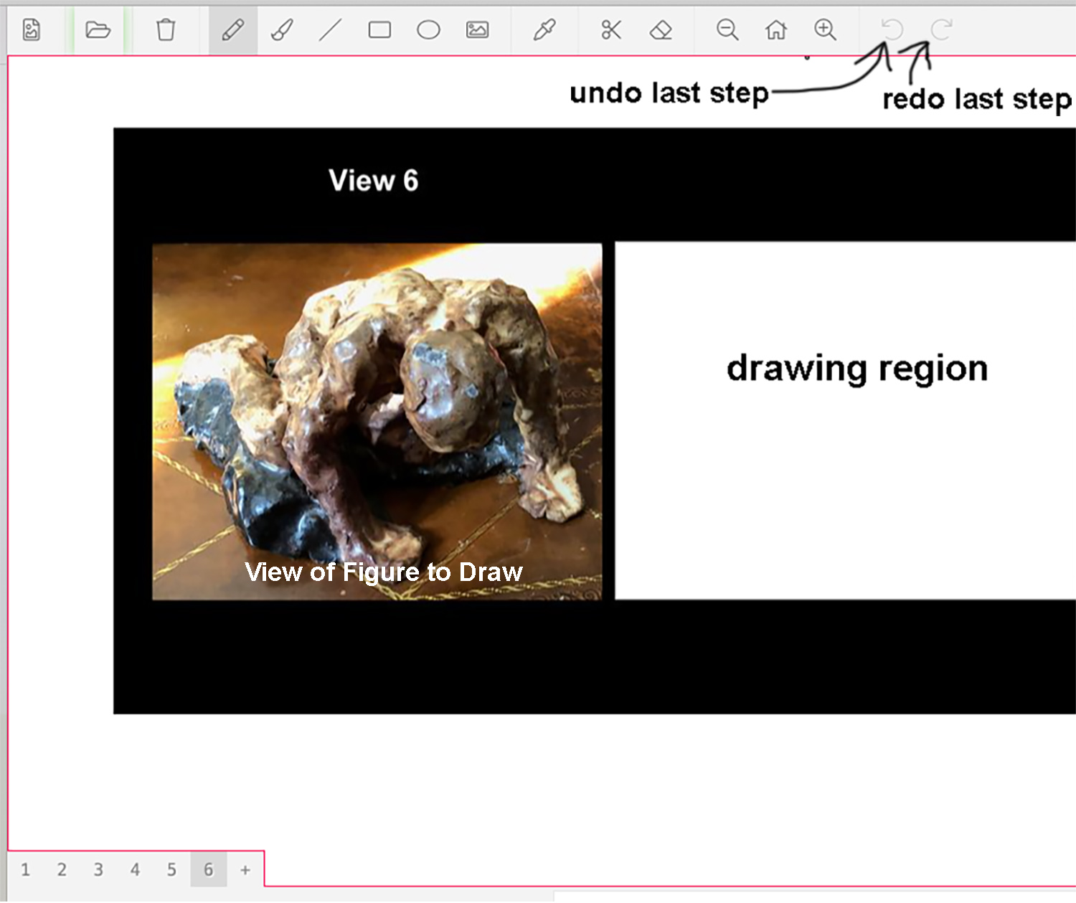Click the clay figure reference photo
The image size is (1076, 903).
tap(377, 422)
